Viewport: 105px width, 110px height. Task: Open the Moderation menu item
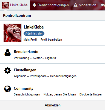(85, 5)
